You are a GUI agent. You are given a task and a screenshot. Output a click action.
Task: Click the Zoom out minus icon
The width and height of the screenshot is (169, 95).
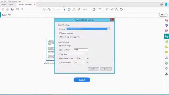[74, 9]
